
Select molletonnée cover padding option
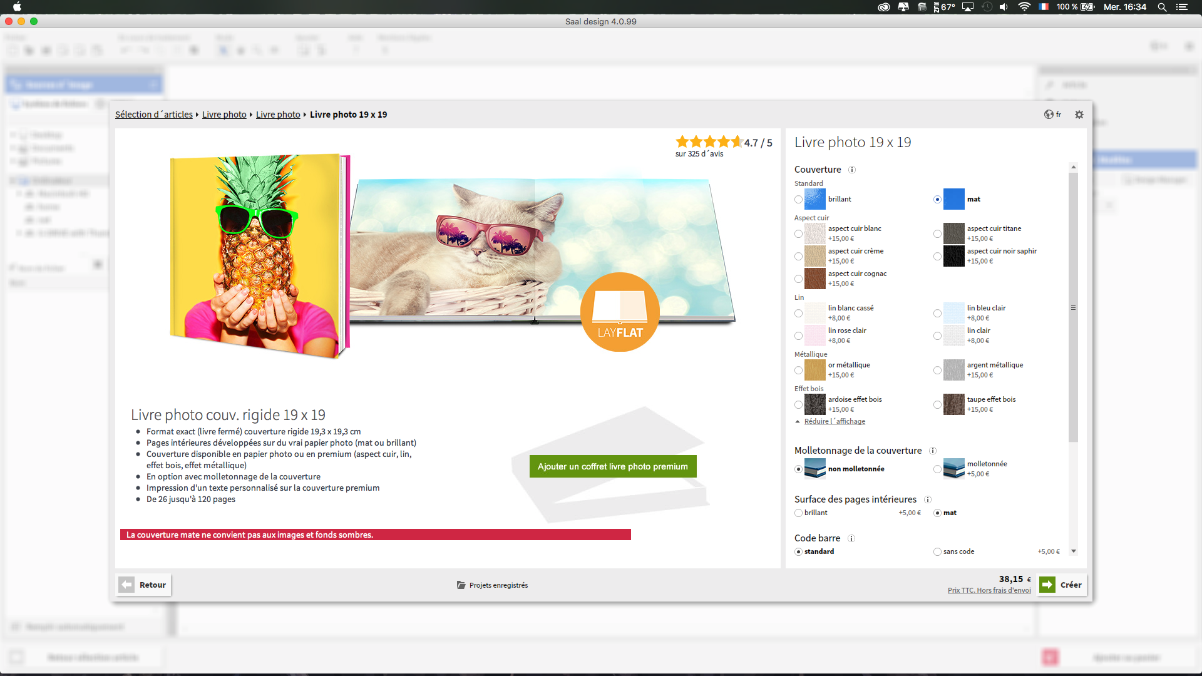[x=937, y=469]
